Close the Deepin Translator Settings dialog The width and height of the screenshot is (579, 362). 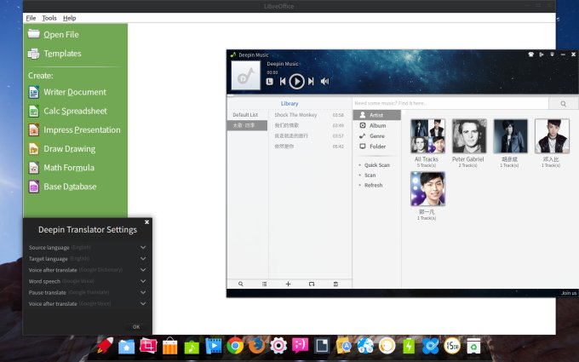coord(147,222)
